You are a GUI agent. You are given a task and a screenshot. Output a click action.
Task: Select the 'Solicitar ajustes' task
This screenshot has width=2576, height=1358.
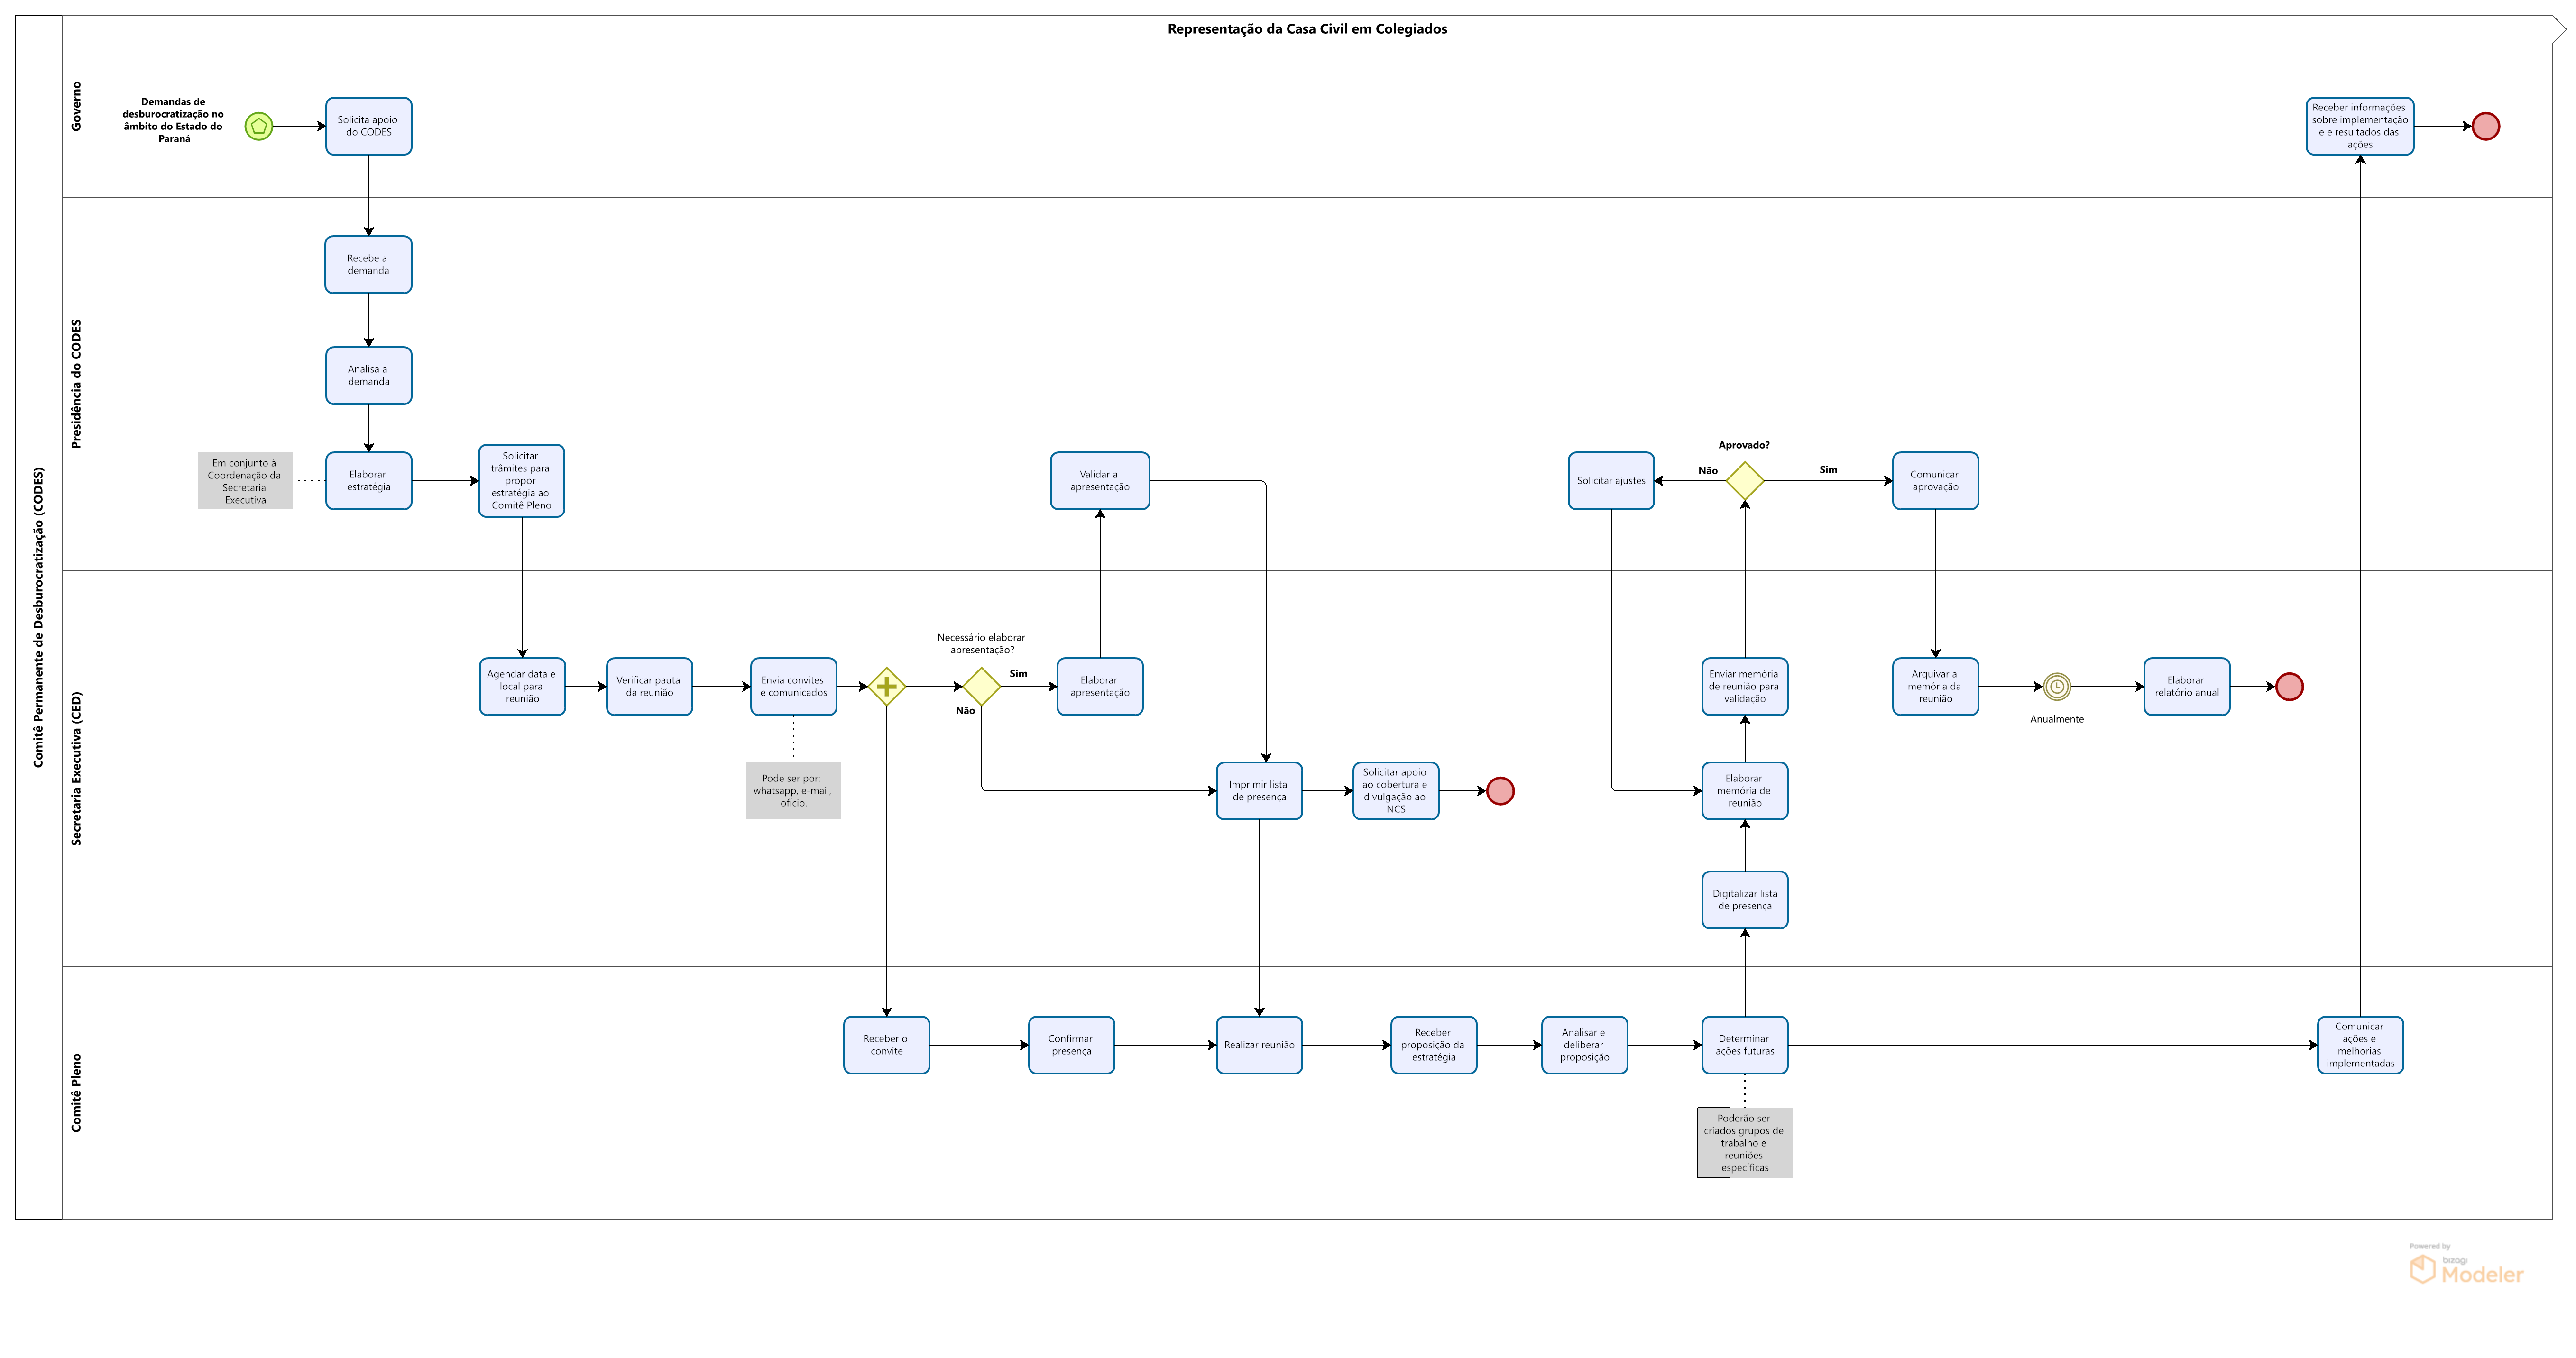(x=1611, y=481)
